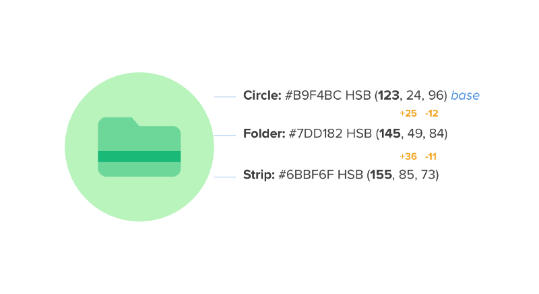Click the blue "base" text

click(x=465, y=96)
